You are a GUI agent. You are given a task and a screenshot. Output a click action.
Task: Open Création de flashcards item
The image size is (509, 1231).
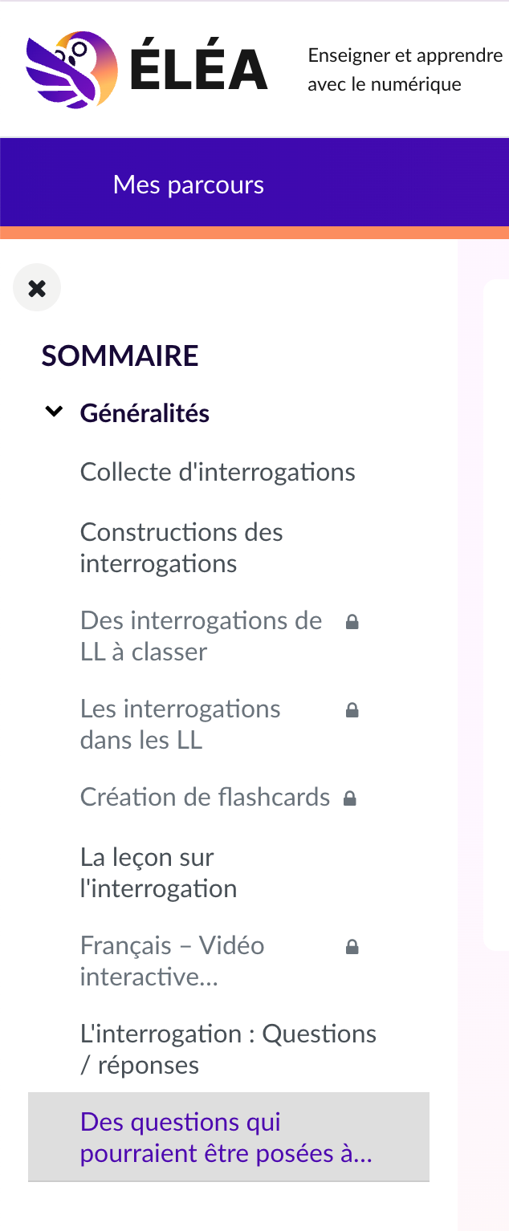[205, 797]
